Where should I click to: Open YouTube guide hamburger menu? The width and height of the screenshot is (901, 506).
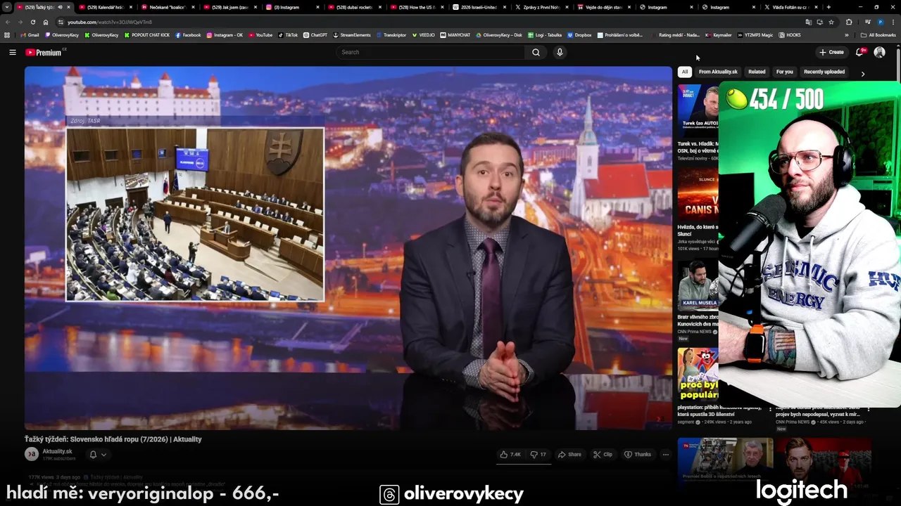[12, 52]
